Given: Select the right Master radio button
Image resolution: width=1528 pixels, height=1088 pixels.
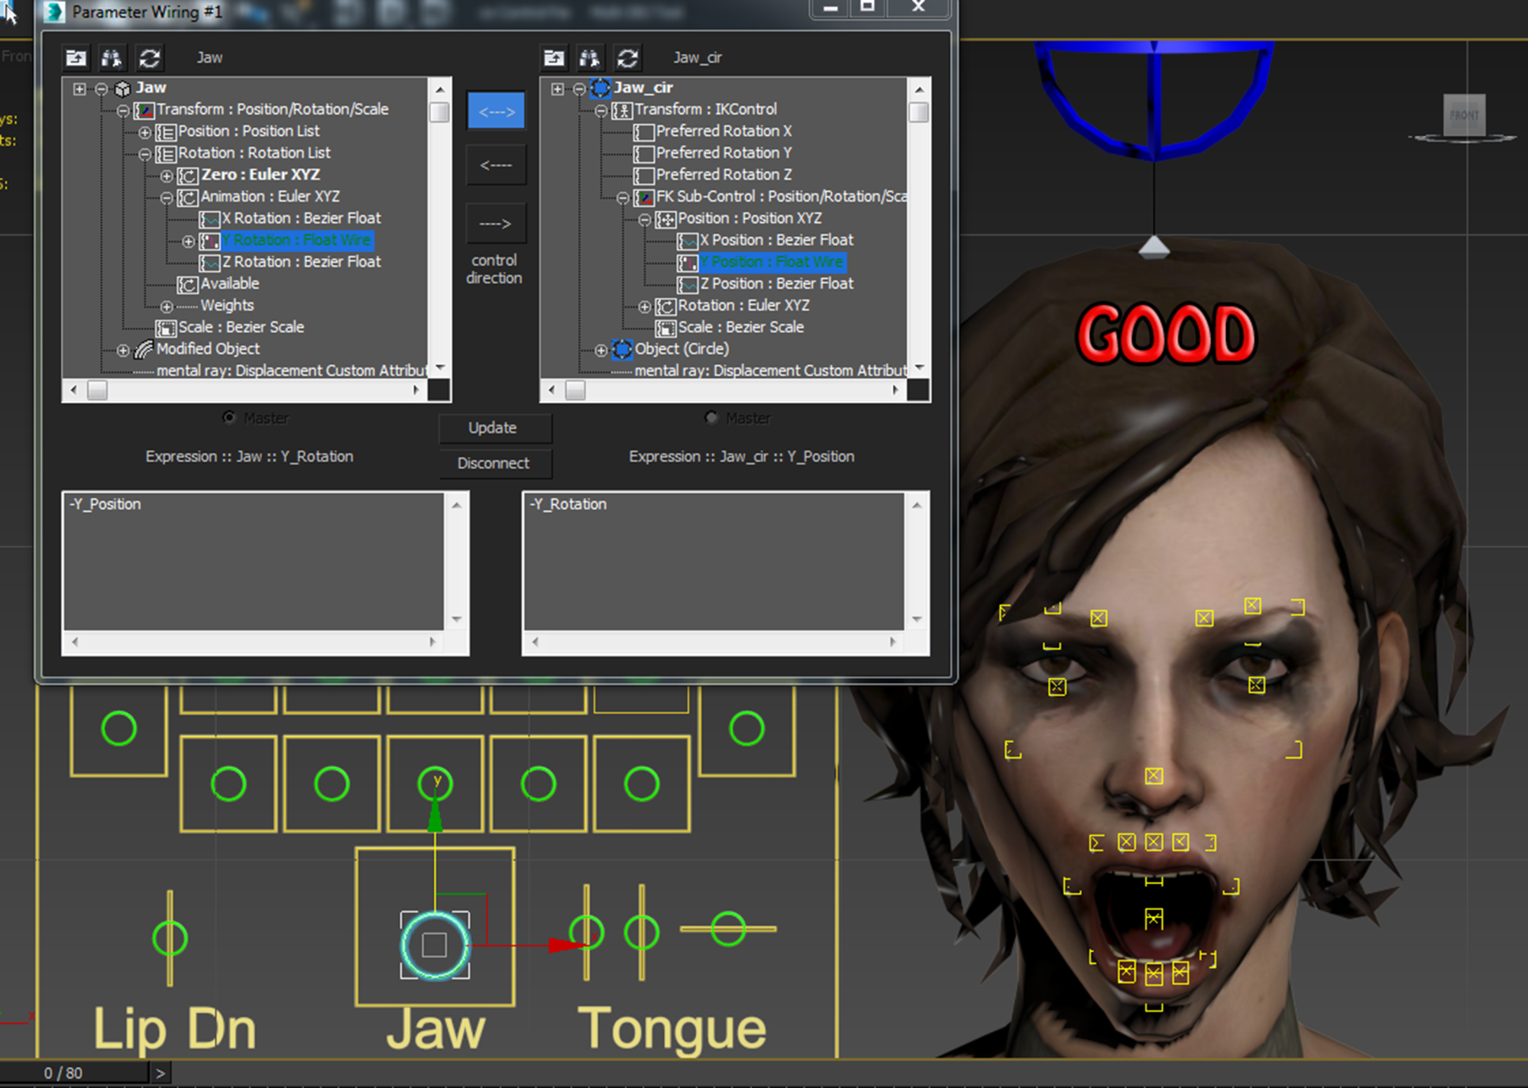Looking at the screenshot, I should [x=712, y=417].
